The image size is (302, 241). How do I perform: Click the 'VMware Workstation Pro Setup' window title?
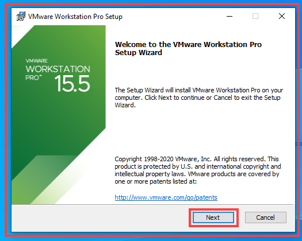[75, 17]
